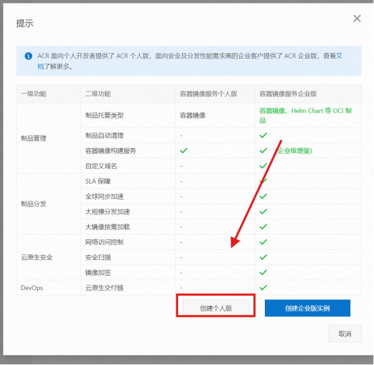Click the enterprise checkmark for 大镜像按需加载
374x365 pixels.
point(263,227)
